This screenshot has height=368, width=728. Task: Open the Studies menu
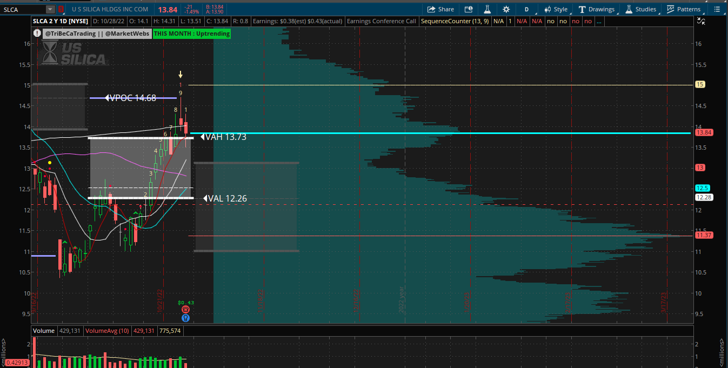[x=641, y=9]
